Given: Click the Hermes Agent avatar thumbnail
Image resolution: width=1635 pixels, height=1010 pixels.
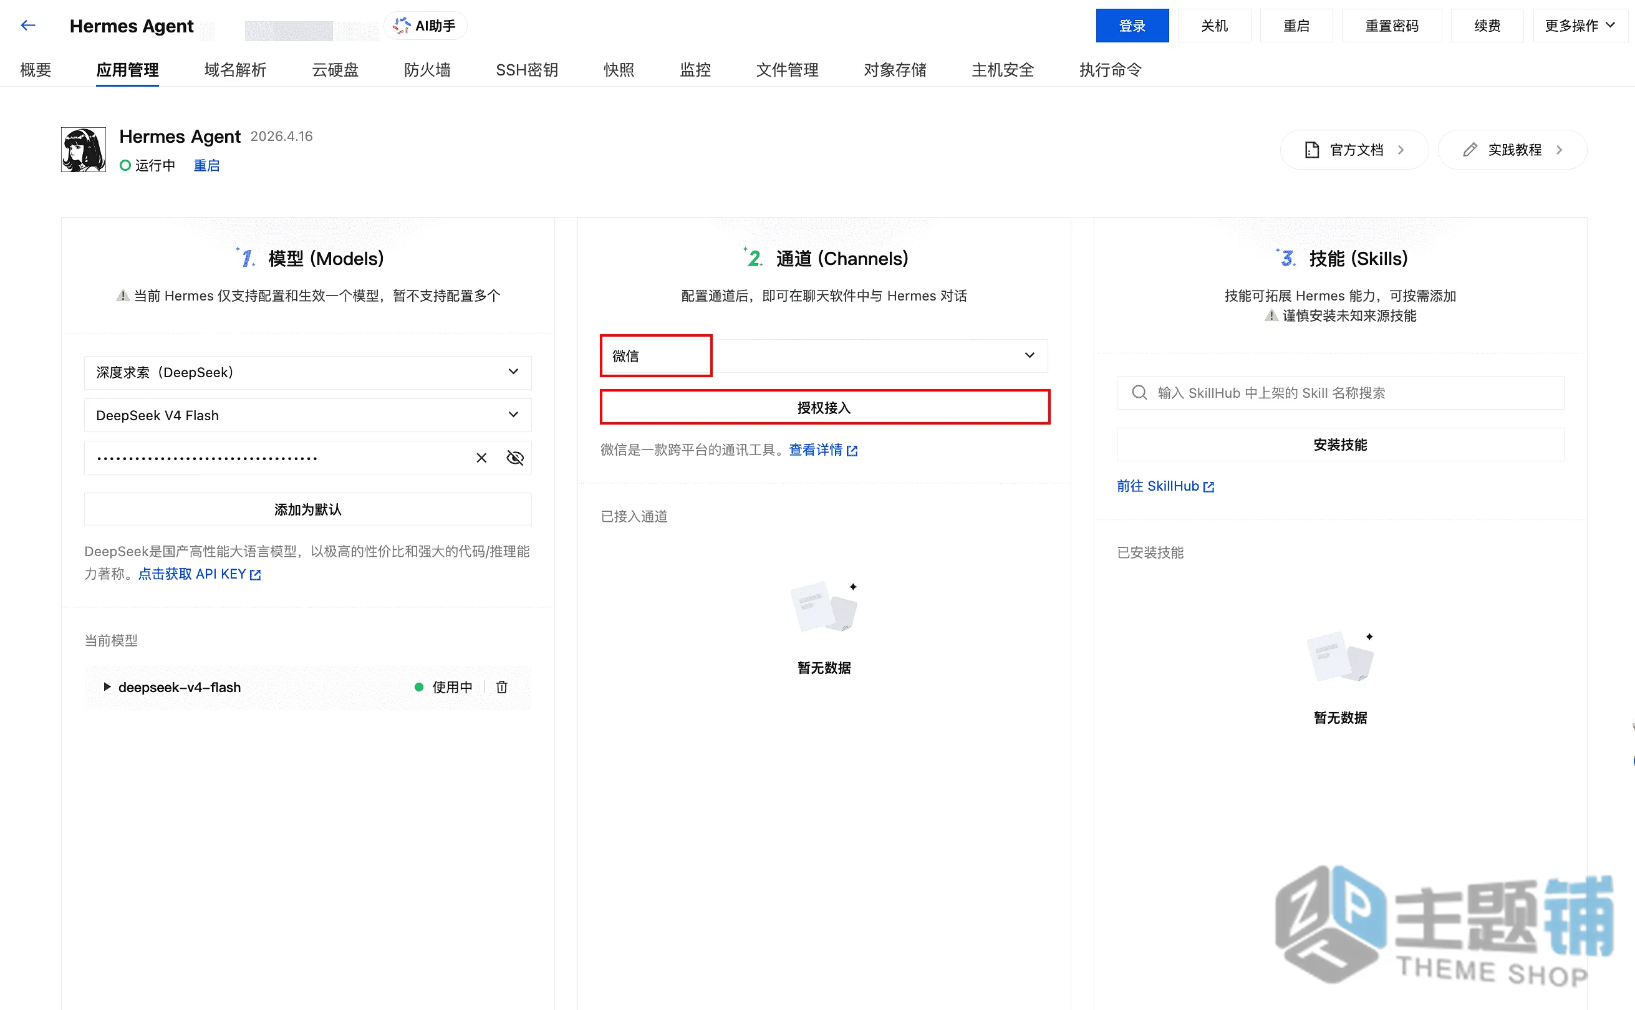Looking at the screenshot, I should 84,150.
